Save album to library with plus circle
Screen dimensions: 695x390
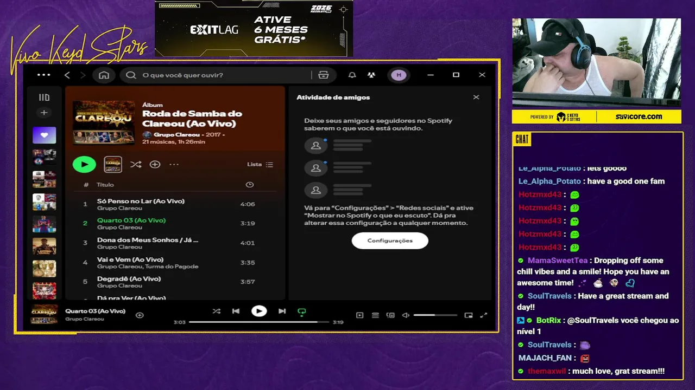click(155, 164)
